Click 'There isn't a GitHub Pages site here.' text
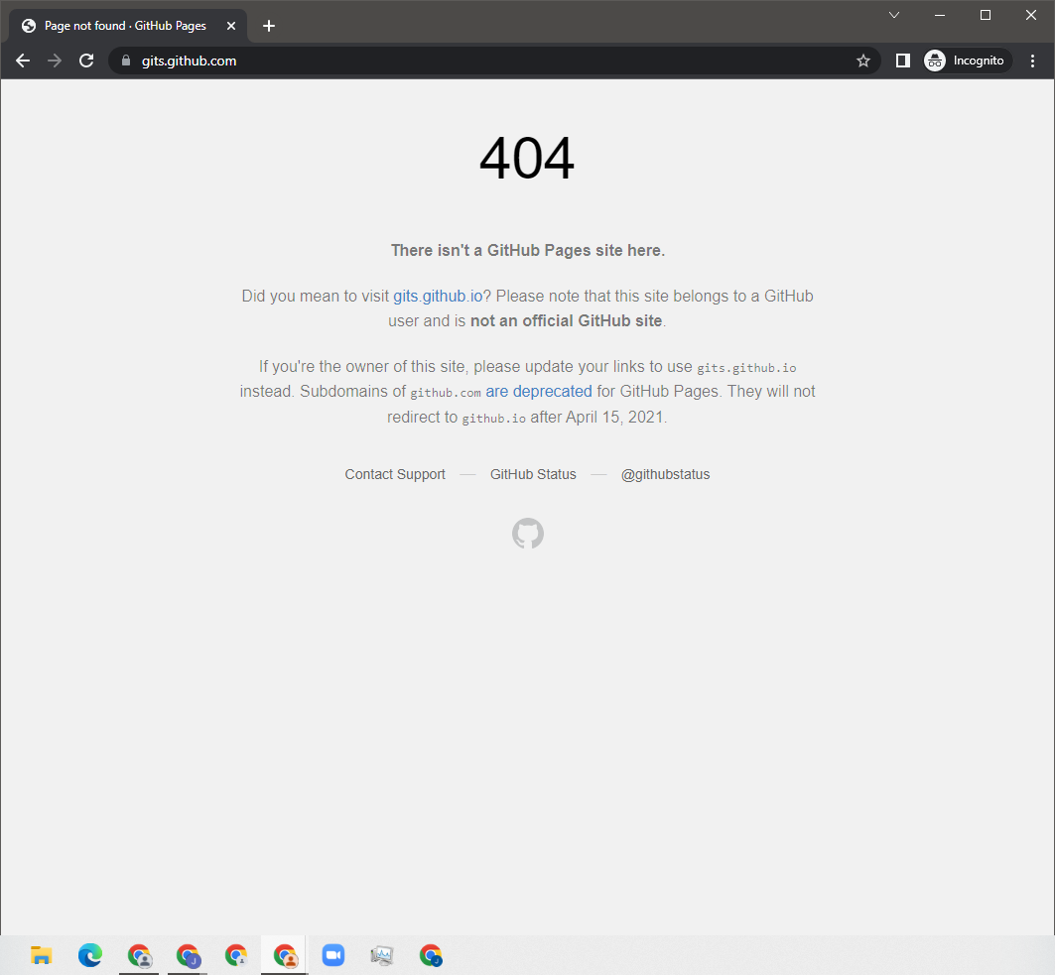 coord(528,250)
